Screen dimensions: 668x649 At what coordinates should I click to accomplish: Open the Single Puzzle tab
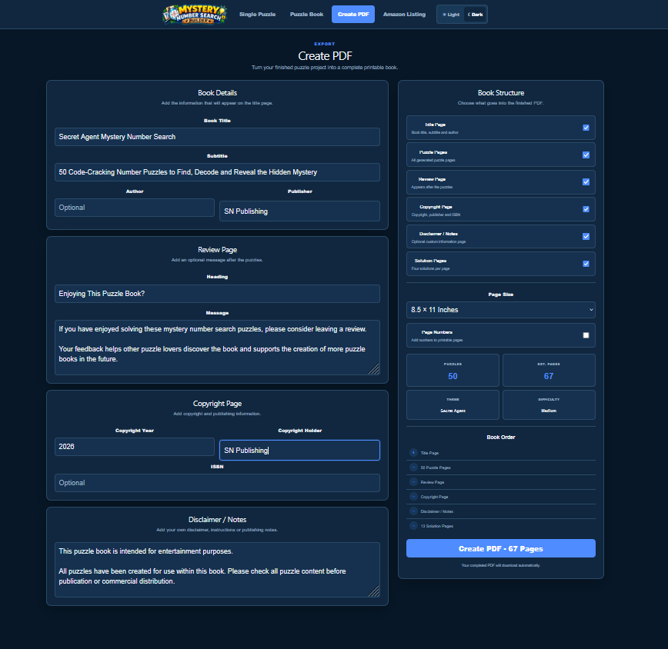pyautogui.click(x=257, y=15)
